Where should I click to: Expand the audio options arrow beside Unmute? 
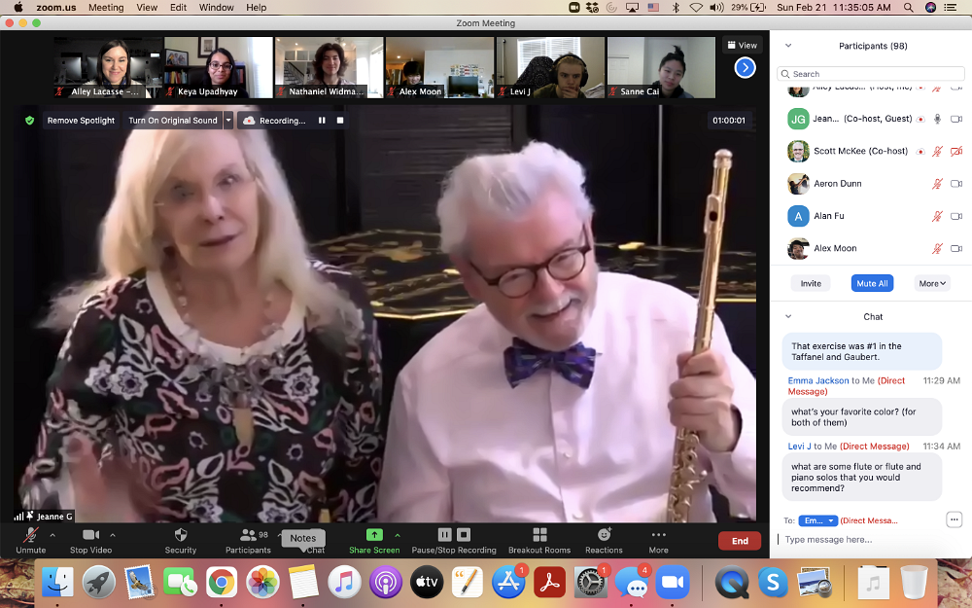(x=52, y=535)
